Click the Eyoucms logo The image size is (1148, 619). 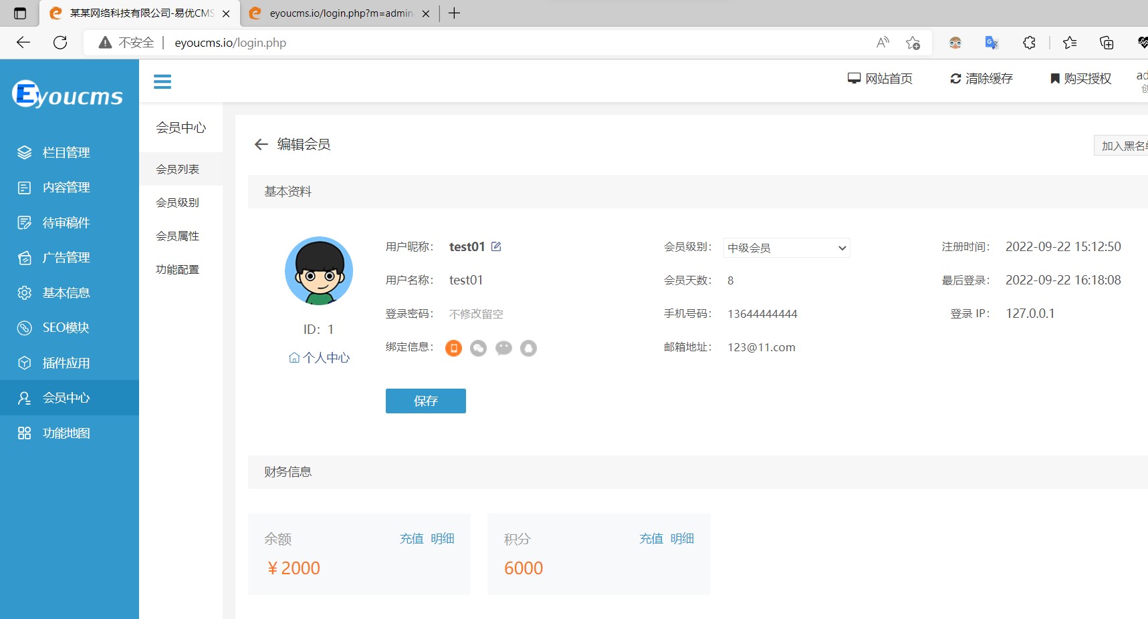[x=68, y=95]
